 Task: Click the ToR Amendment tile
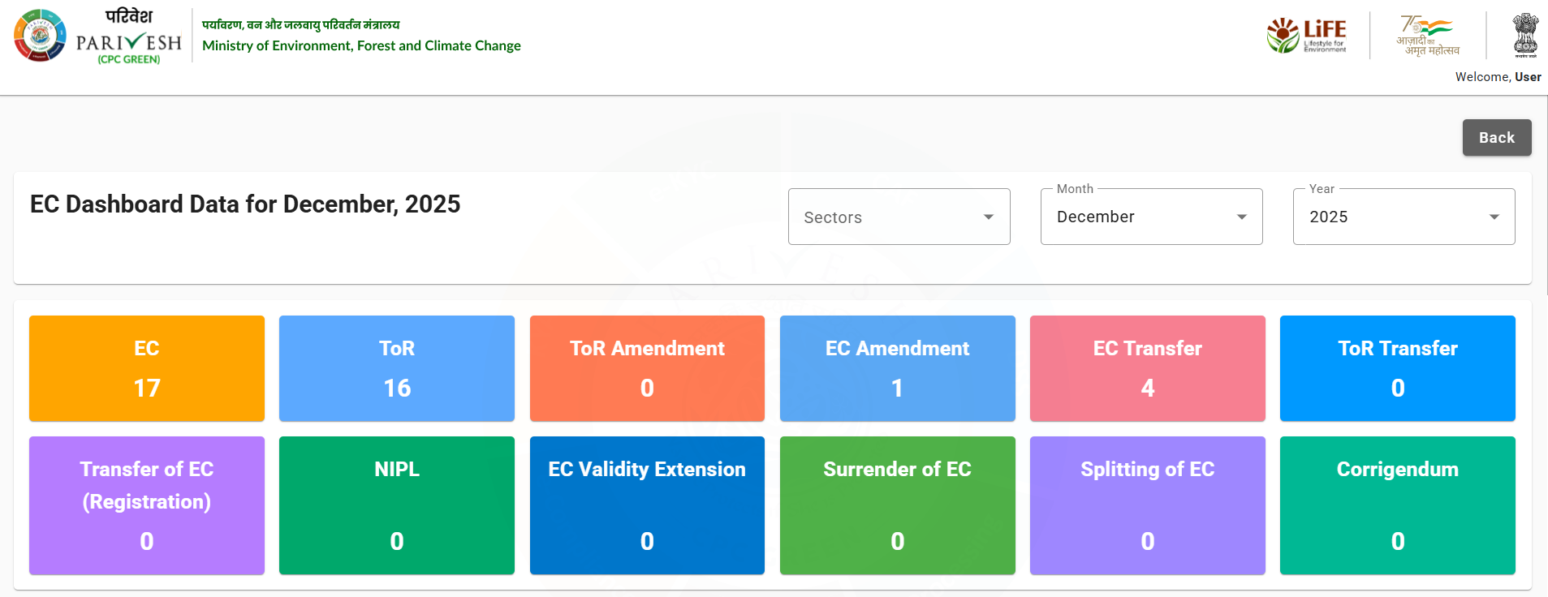pos(647,368)
